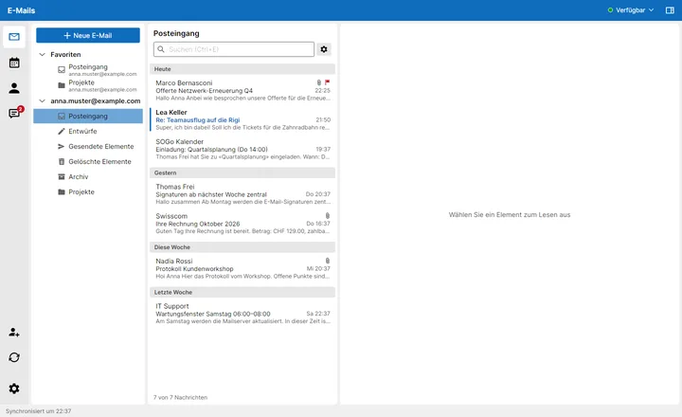
Task: Click the green availability status dot
Action: click(610, 10)
